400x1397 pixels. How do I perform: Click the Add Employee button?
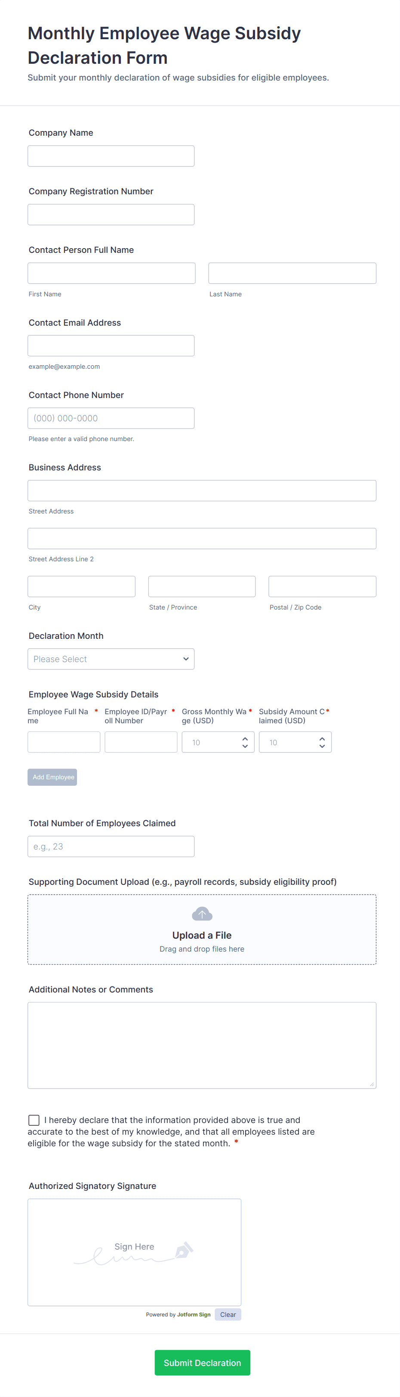tap(52, 777)
